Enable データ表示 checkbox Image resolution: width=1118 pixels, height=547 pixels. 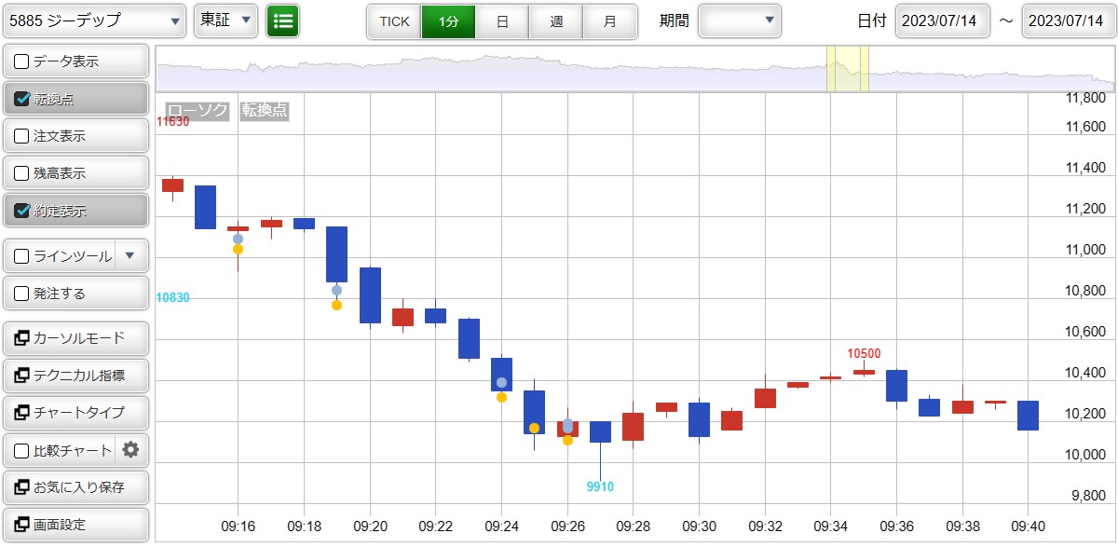point(21,62)
